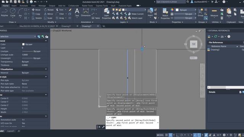Click the Copy tool in Modify panel

[36, 14]
